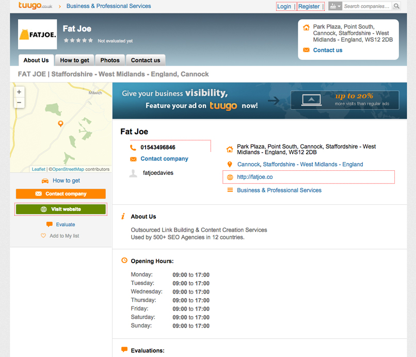The image size is (416, 357).
Task: Click the info icon beside About Us heading
Action: click(x=123, y=216)
